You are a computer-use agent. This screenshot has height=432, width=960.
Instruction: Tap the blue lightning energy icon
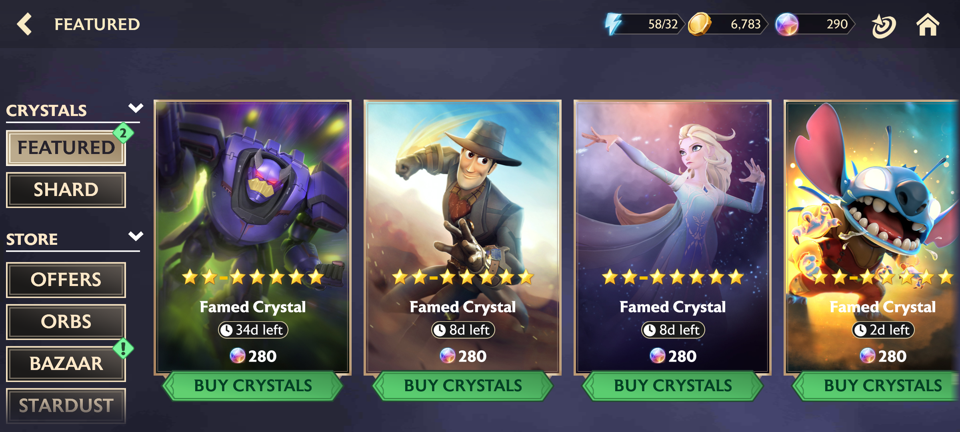point(613,24)
